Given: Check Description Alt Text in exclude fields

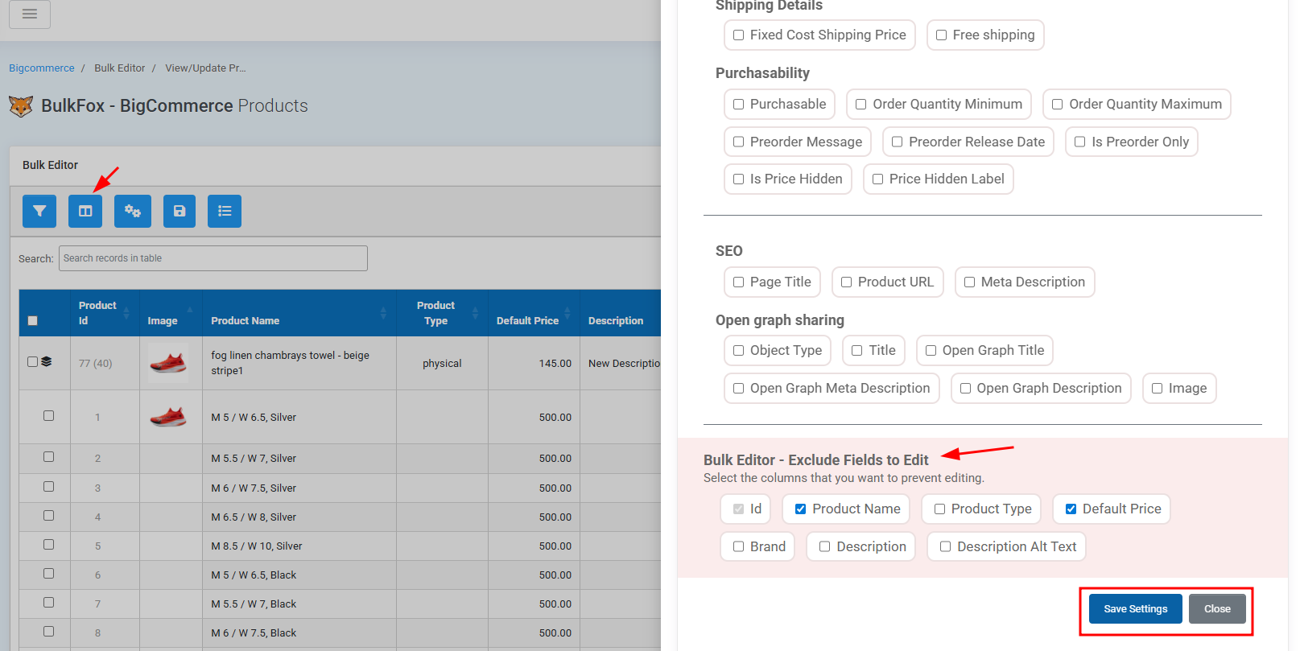Looking at the screenshot, I should point(946,547).
